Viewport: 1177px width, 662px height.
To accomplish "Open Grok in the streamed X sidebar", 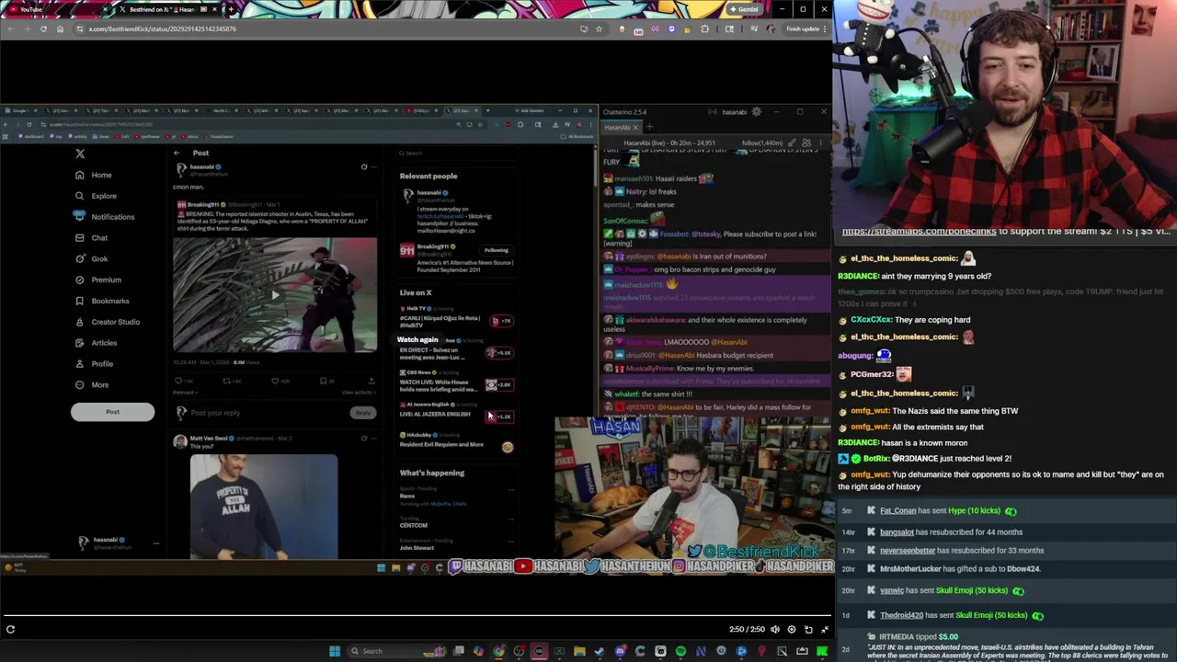I will tap(91, 259).
